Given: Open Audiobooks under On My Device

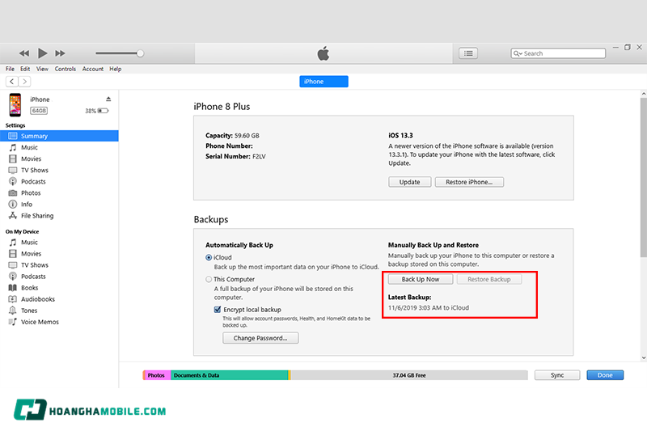Looking at the screenshot, I should point(38,299).
